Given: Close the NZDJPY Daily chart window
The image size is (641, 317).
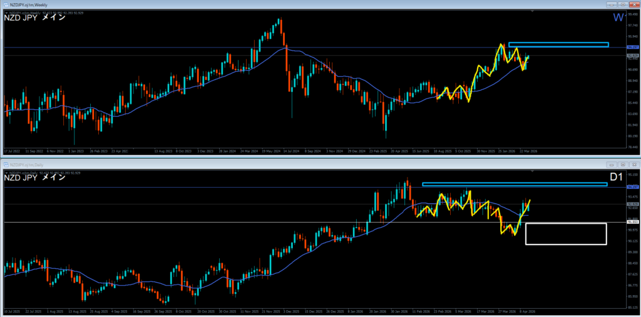Looking at the screenshot, I should pos(634,164).
